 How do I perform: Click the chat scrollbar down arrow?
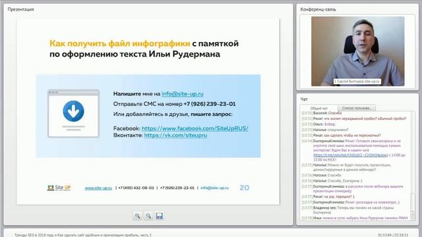[413, 218]
